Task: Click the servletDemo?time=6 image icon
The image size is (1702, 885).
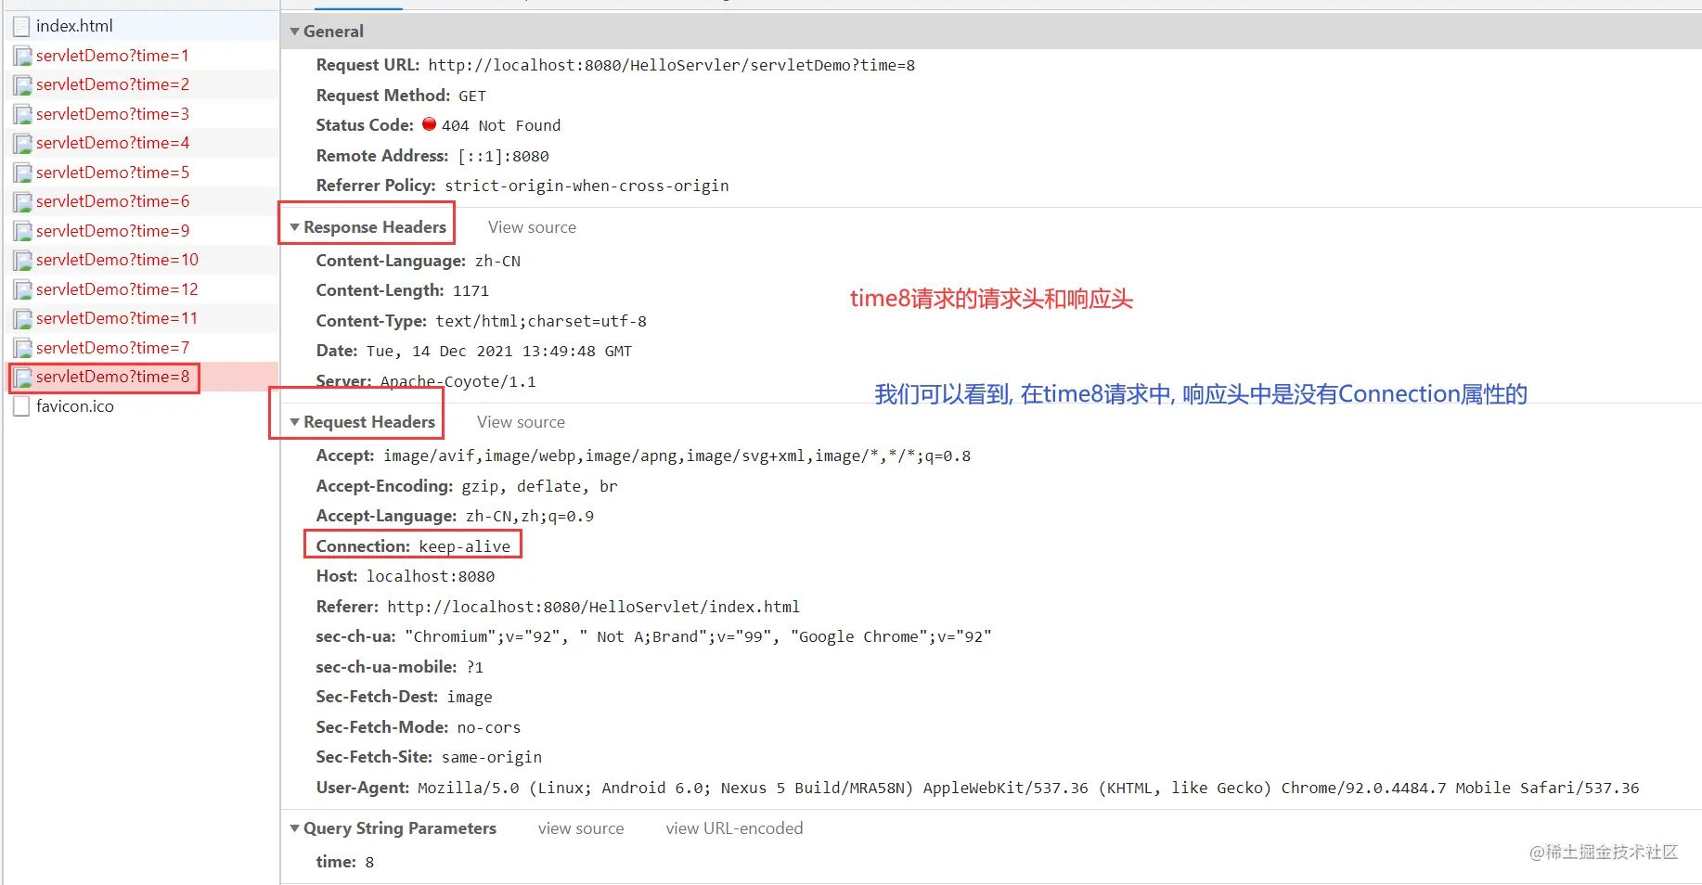Action: pyautogui.click(x=22, y=202)
